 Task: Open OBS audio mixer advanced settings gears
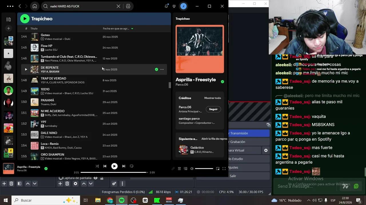114,184
